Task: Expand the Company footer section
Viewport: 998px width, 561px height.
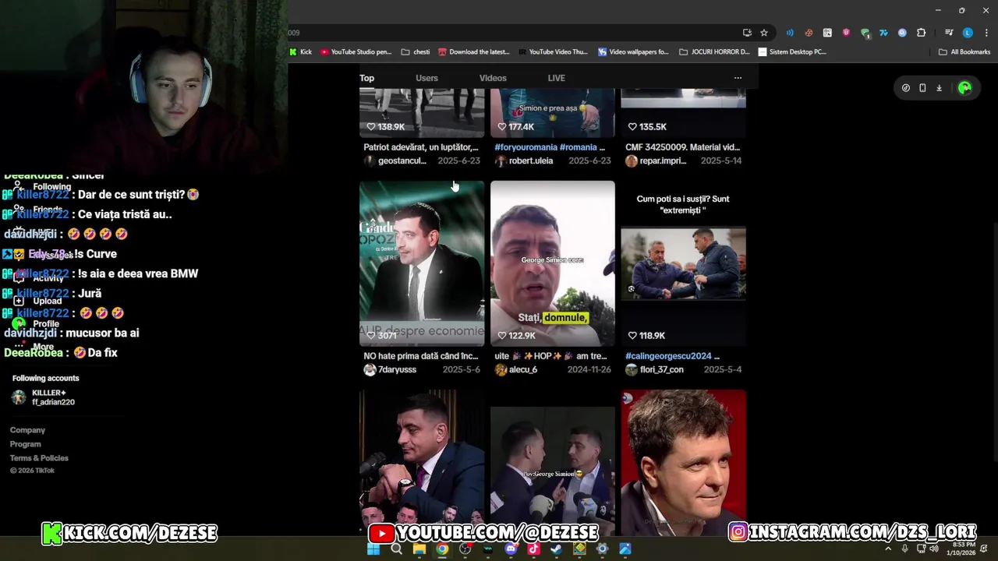Action: tap(27, 430)
